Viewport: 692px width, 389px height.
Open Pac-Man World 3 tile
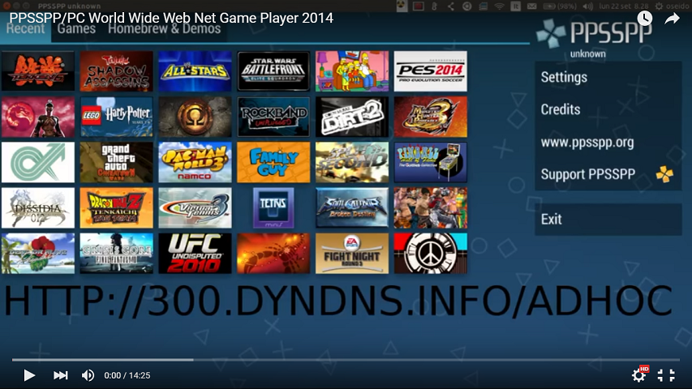pos(195,162)
